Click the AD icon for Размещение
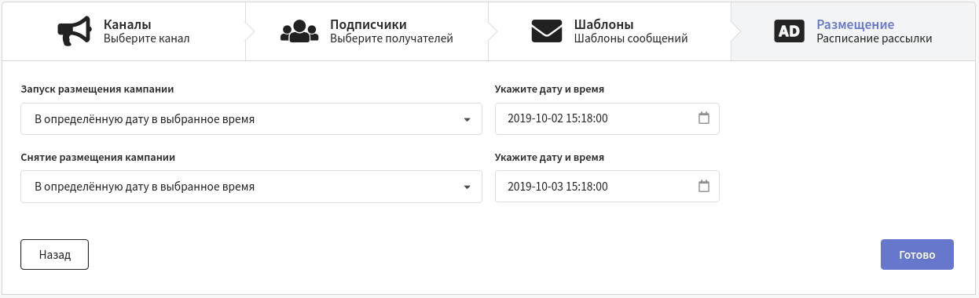The width and height of the screenshot is (979, 298). coord(789,31)
